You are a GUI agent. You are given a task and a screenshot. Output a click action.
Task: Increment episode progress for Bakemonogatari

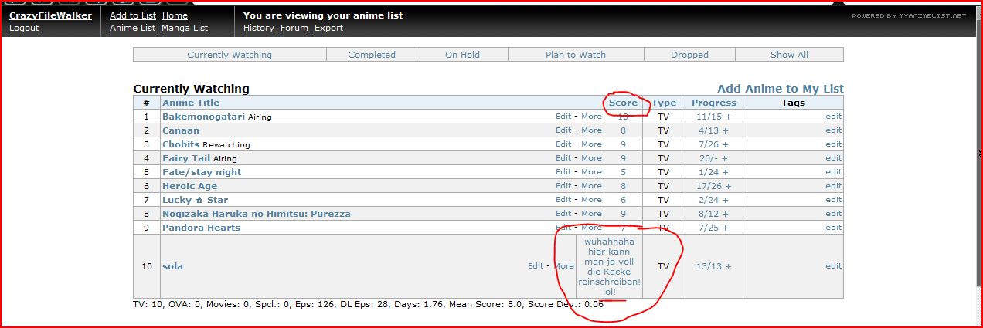click(x=727, y=117)
